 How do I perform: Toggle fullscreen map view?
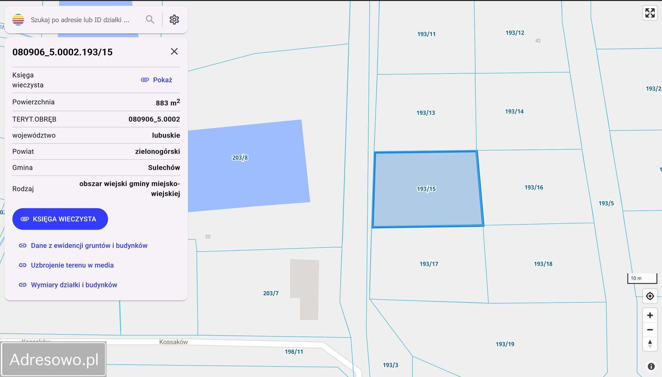click(650, 13)
